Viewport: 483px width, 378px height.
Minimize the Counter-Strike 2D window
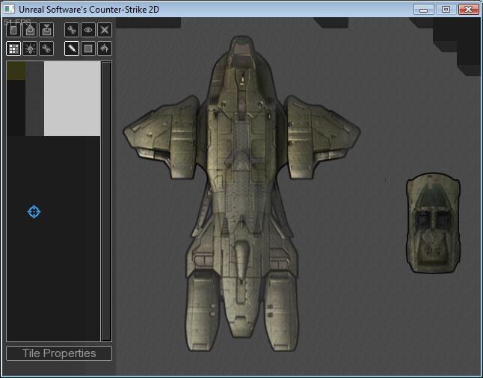[x=423, y=10]
